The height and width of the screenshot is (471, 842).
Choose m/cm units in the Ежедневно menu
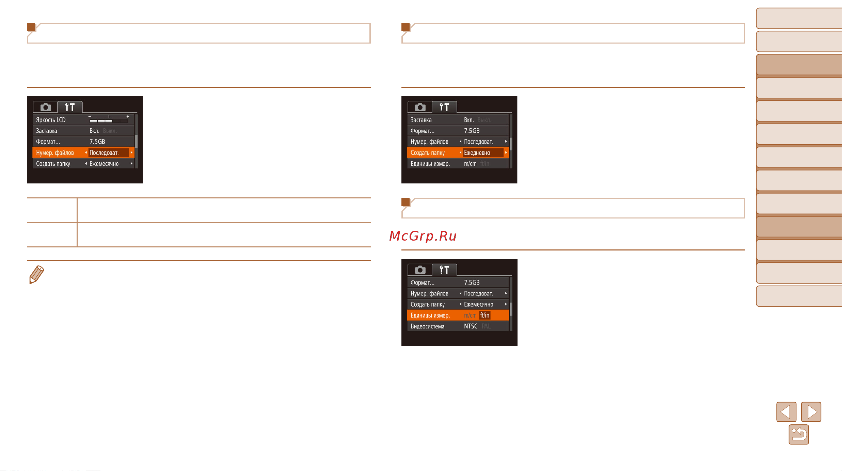coord(470,164)
